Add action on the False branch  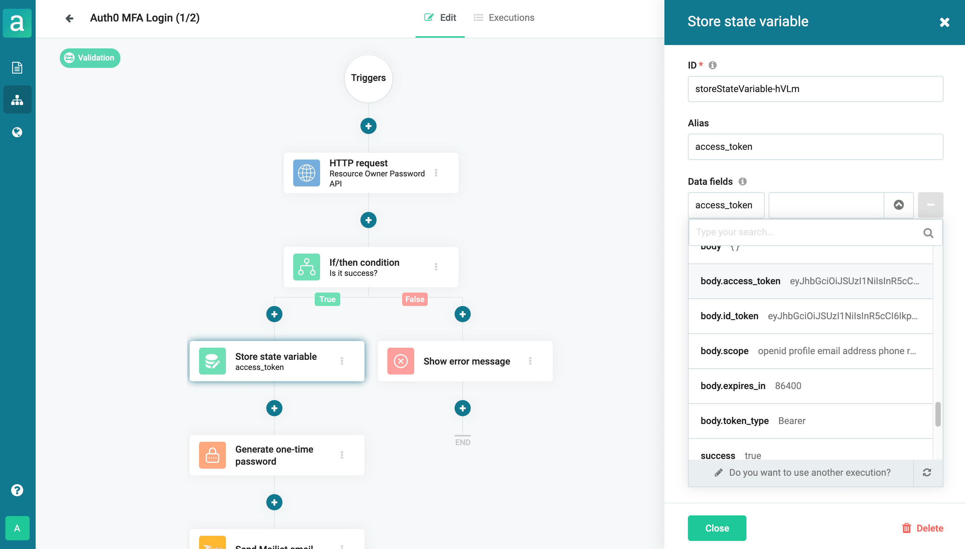[x=463, y=314]
